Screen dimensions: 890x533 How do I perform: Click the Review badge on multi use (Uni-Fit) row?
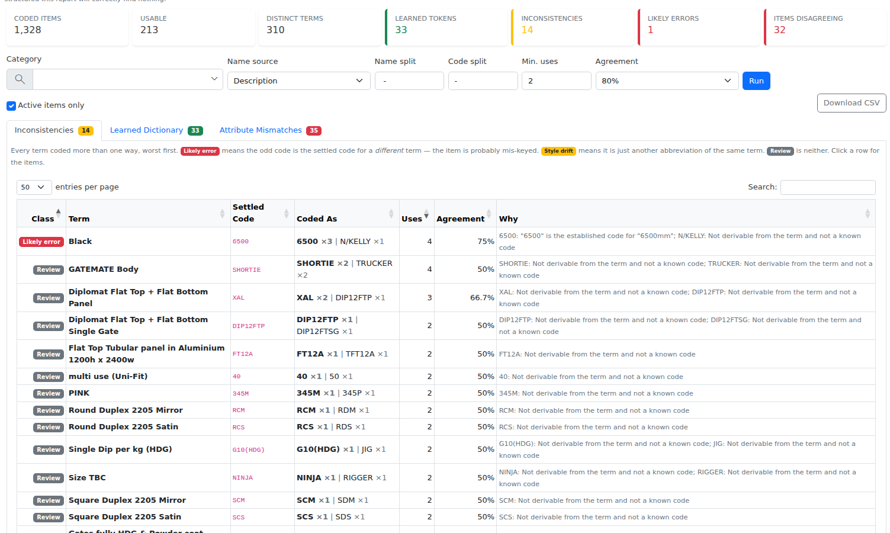pyautogui.click(x=49, y=377)
